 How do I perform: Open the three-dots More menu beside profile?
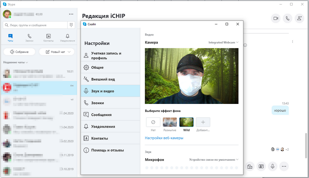pos(71,14)
